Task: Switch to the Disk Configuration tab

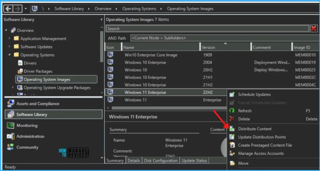Action: pyautogui.click(x=161, y=160)
